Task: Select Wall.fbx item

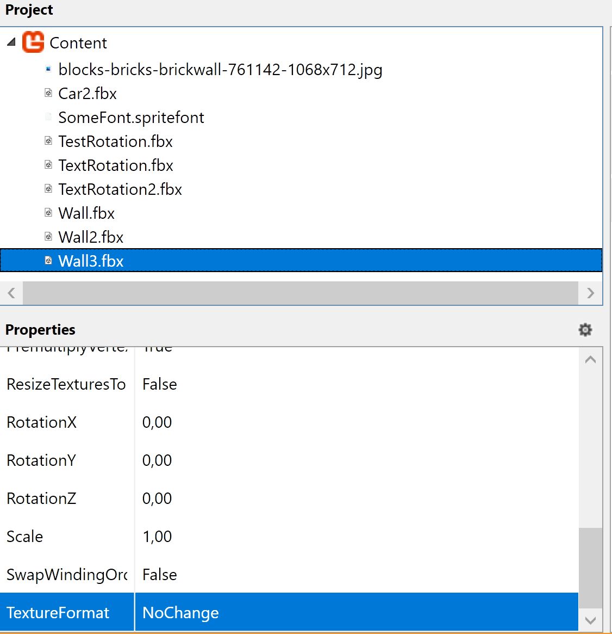Action: [86, 213]
